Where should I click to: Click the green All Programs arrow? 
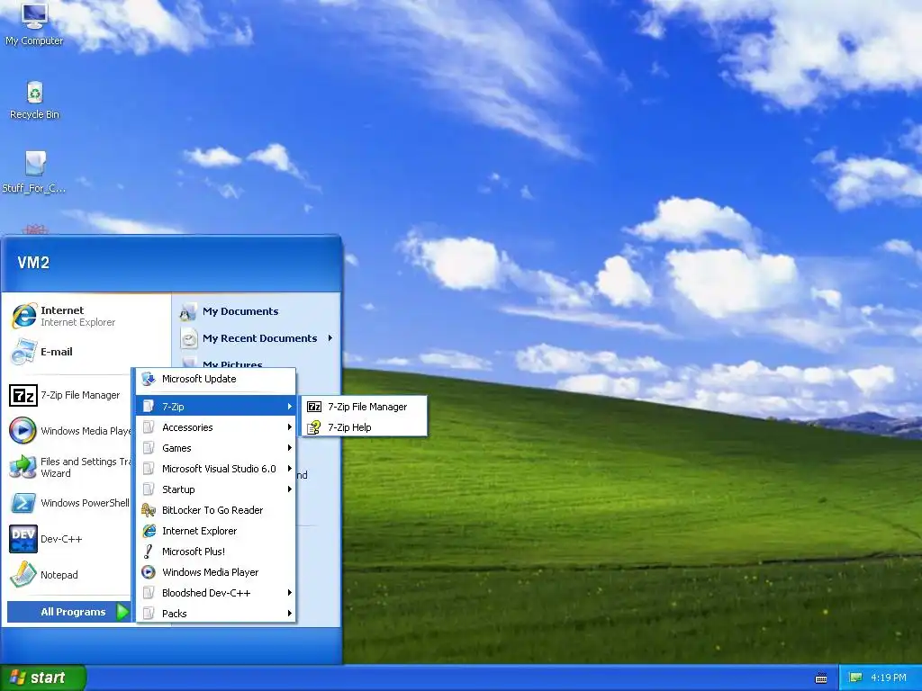coord(122,612)
